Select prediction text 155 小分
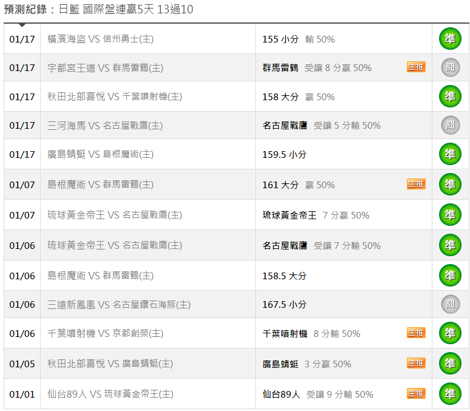 281,39
